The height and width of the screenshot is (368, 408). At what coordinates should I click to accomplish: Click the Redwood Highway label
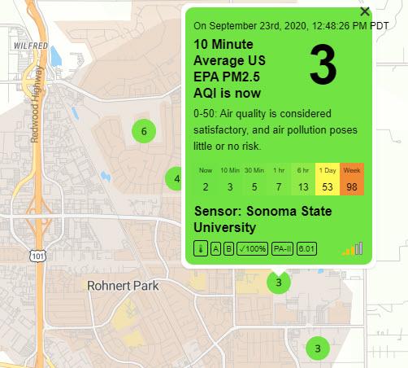pos(37,104)
